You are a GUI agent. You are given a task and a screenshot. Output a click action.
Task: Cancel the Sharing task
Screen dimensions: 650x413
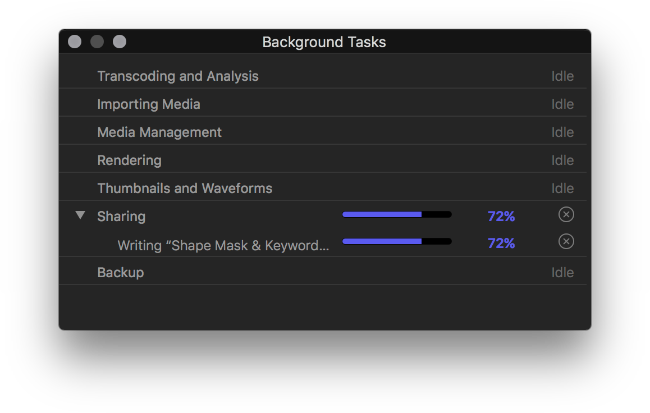pos(566,214)
